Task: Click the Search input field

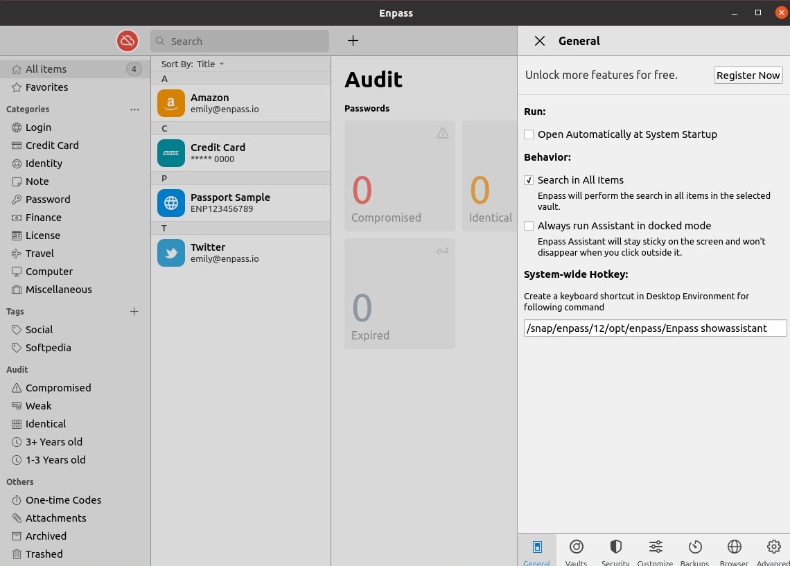Action: (x=240, y=42)
